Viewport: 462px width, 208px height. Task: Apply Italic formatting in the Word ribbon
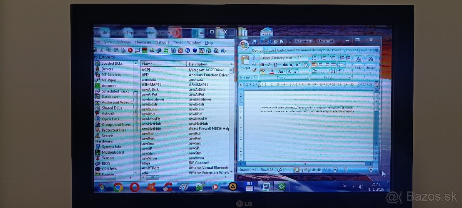click(269, 65)
